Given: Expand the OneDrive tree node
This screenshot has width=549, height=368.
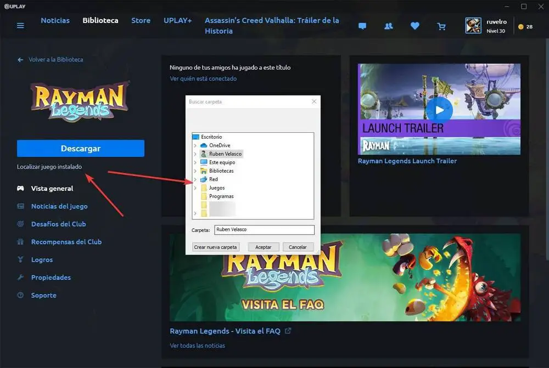Looking at the screenshot, I should 195,145.
